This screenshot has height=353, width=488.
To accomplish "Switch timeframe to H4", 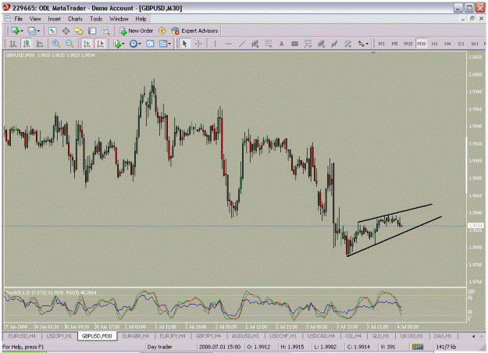I will pyautogui.click(x=448, y=44).
